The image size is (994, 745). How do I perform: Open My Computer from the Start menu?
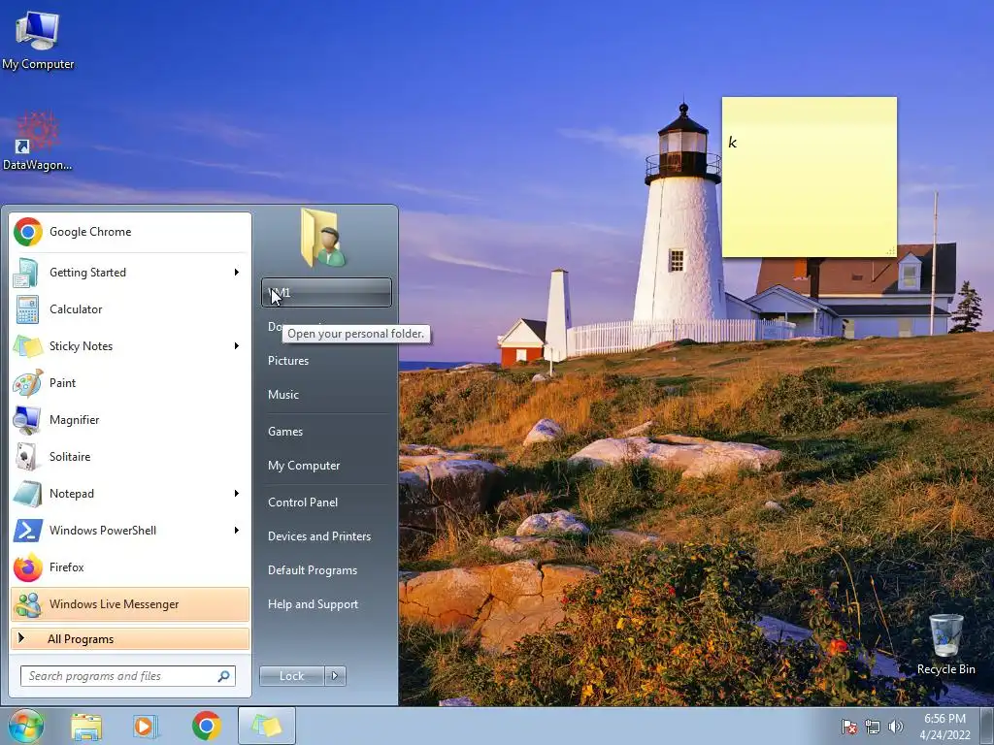(x=326, y=466)
